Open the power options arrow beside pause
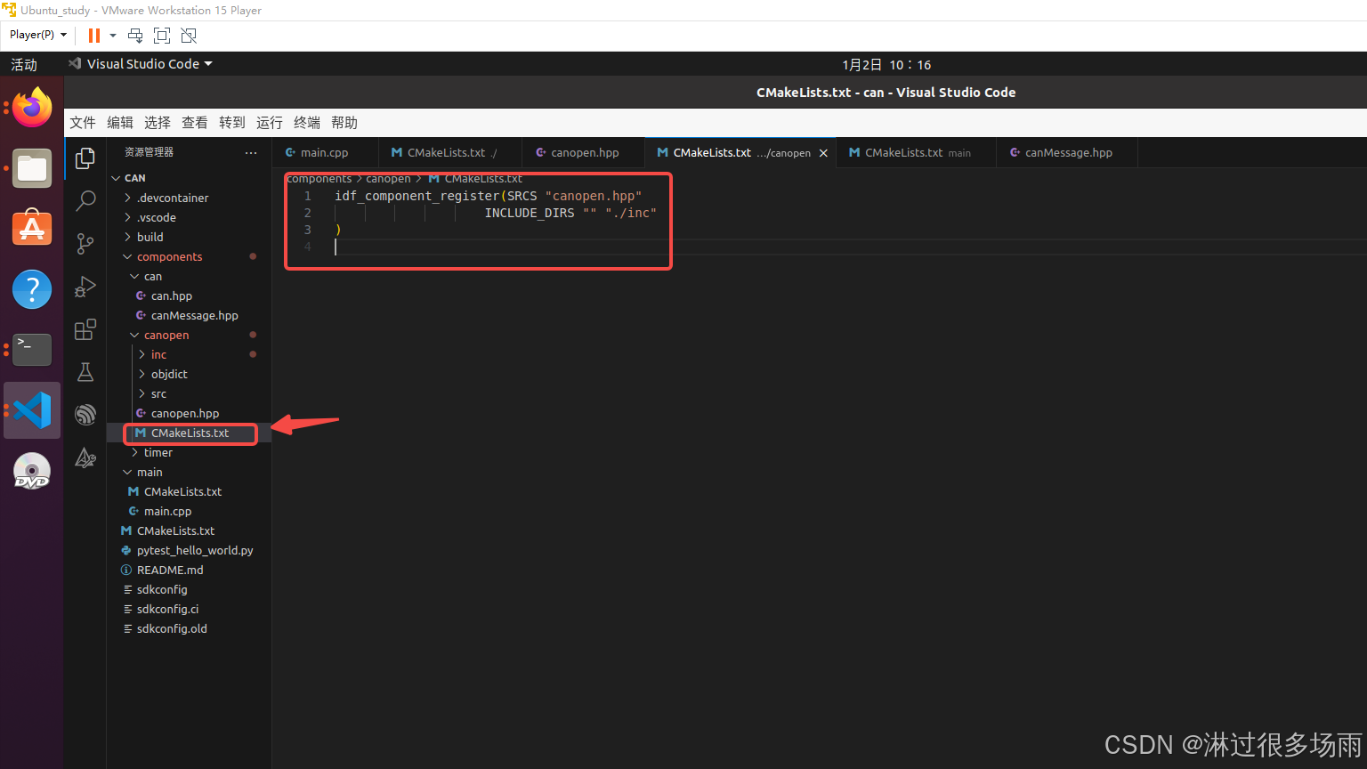1367x769 pixels. pyautogui.click(x=113, y=36)
